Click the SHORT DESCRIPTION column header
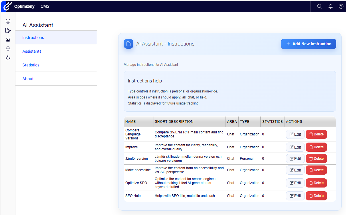The width and height of the screenshot is (346, 215). pos(189,122)
